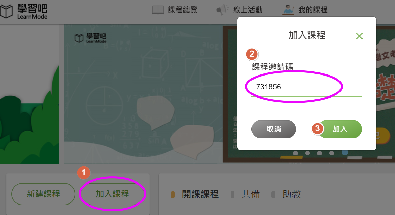The height and width of the screenshot is (215, 395).
Task: Open the 線上活動 menu item
Action: 248,10
